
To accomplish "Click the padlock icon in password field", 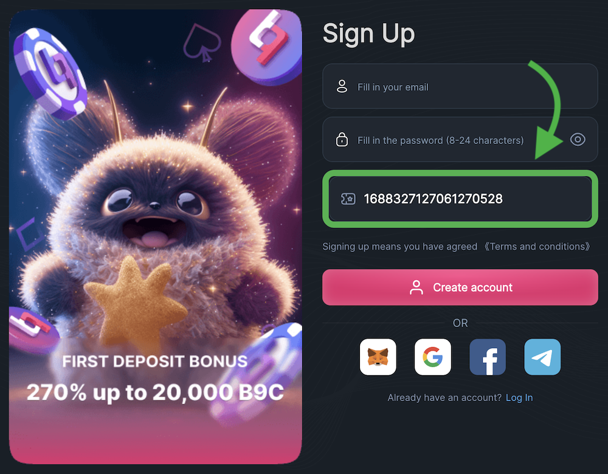I will pos(342,139).
